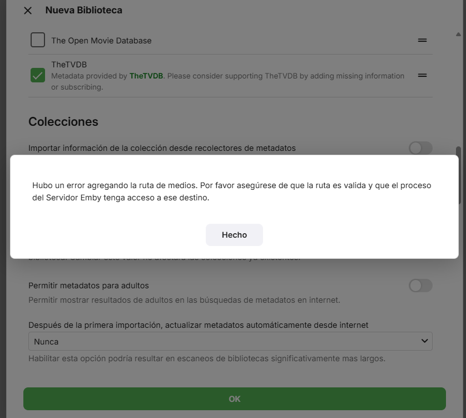
Task: Click the Colecciones section heading
Action: click(x=63, y=121)
